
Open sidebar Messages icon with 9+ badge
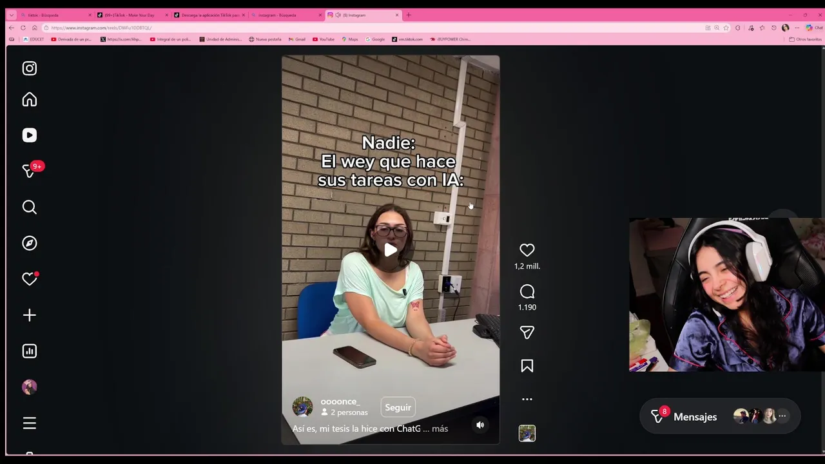[30, 170]
